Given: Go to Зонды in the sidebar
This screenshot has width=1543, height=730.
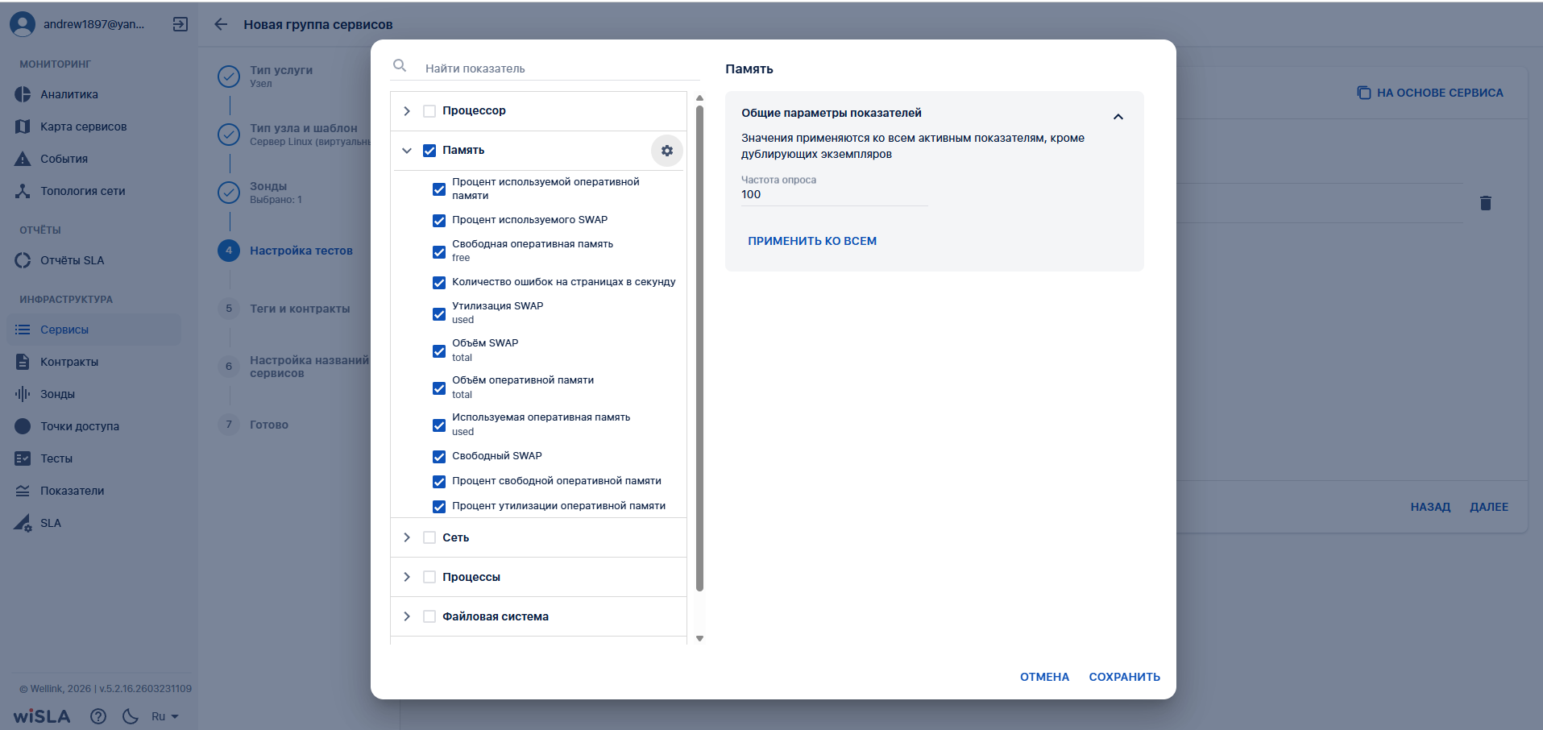Looking at the screenshot, I should (57, 394).
